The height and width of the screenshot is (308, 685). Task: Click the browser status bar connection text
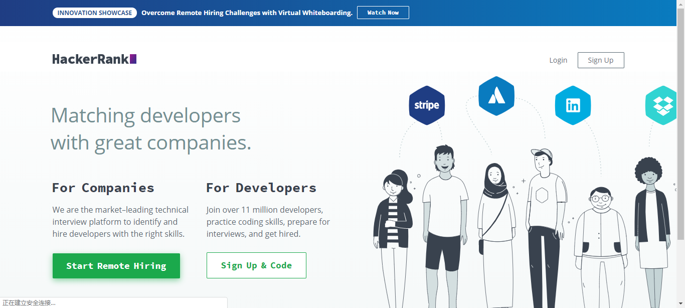pyautogui.click(x=29, y=302)
